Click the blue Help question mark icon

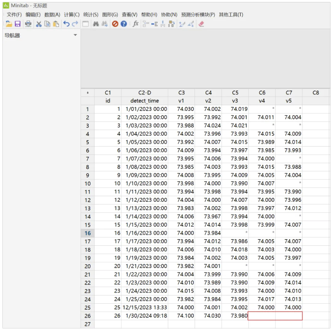[x=124, y=24]
